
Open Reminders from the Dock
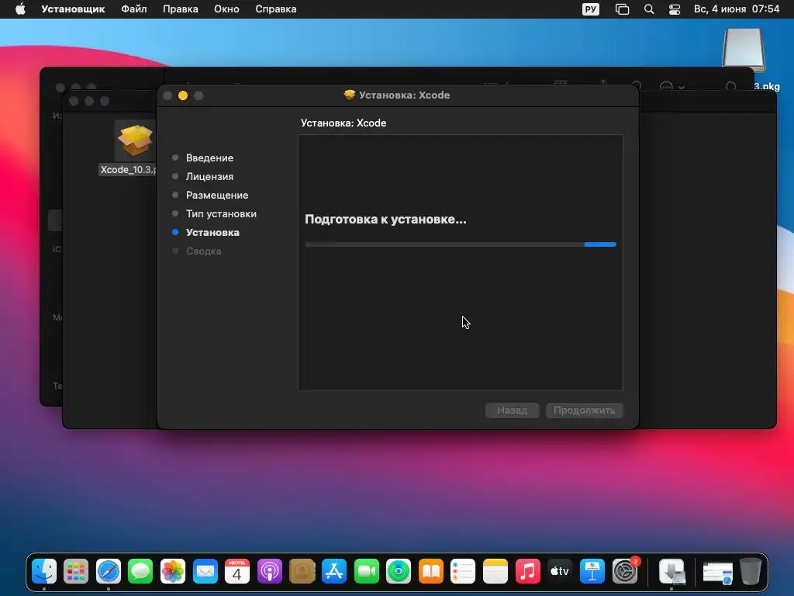tap(463, 572)
